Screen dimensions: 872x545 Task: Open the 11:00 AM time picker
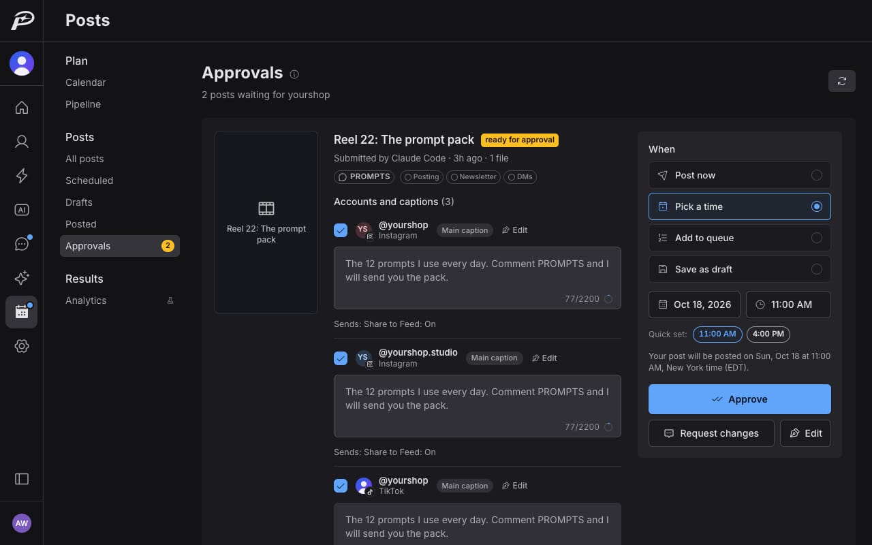pos(788,305)
